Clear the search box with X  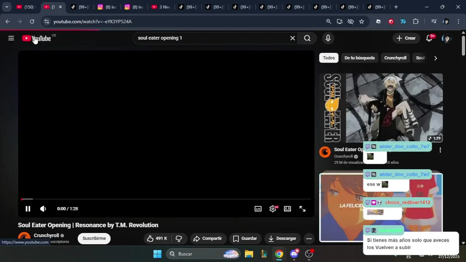(292, 38)
